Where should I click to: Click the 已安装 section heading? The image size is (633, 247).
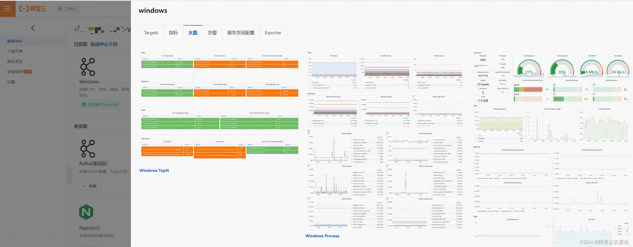click(80, 44)
